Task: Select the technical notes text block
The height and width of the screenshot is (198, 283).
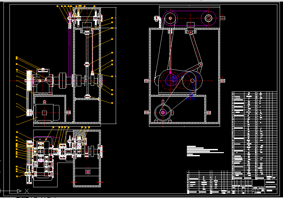Action: click(x=205, y=151)
